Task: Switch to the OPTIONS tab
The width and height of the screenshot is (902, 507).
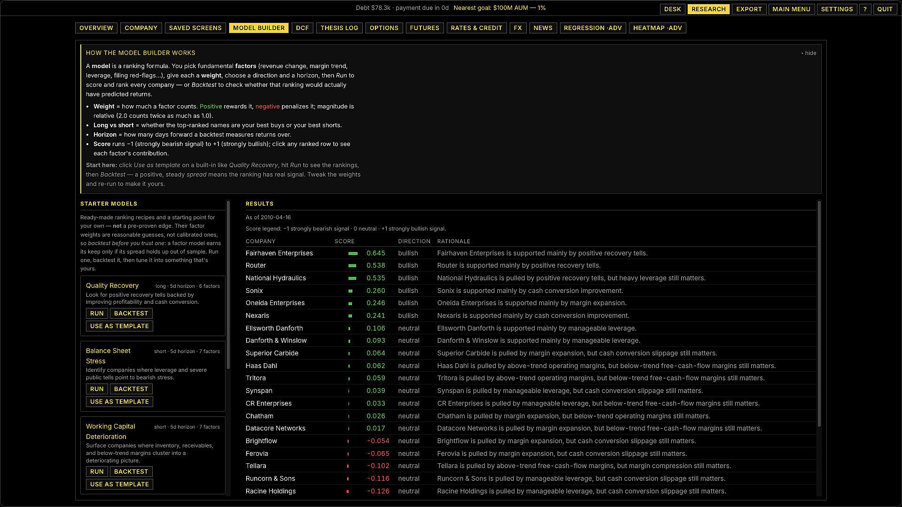Action: tap(384, 28)
